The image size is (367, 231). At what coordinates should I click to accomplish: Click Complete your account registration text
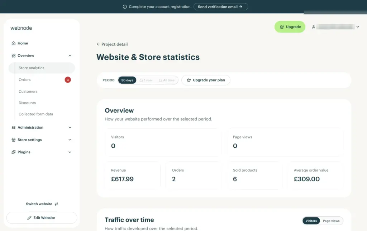pyautogui.click(x=160, y=7)
